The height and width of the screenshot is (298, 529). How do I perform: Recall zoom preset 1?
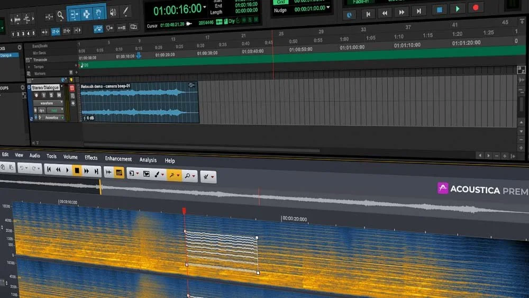[13, 34]
